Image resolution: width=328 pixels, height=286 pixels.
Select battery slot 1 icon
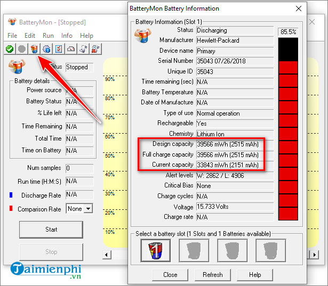coord(155,250)
